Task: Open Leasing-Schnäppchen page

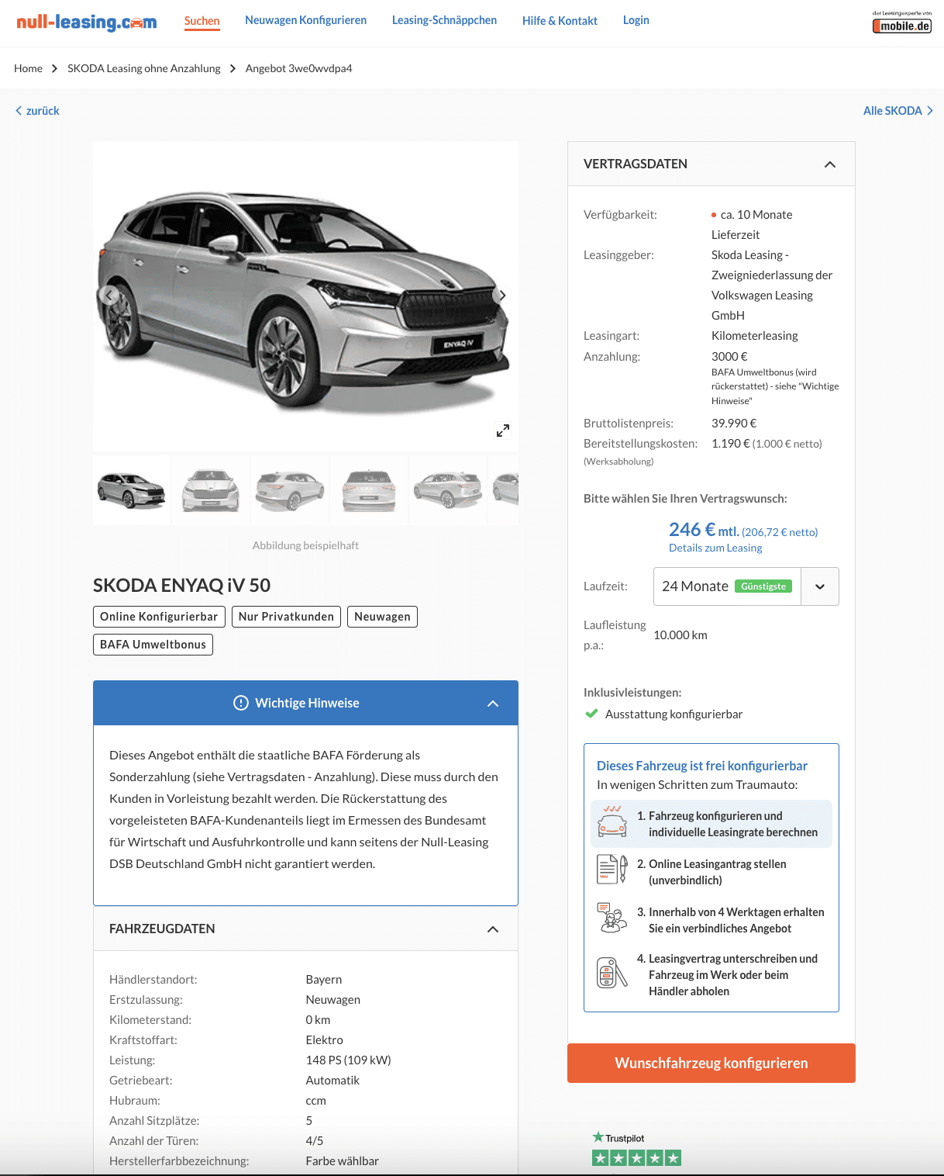Action: (445, 20)
